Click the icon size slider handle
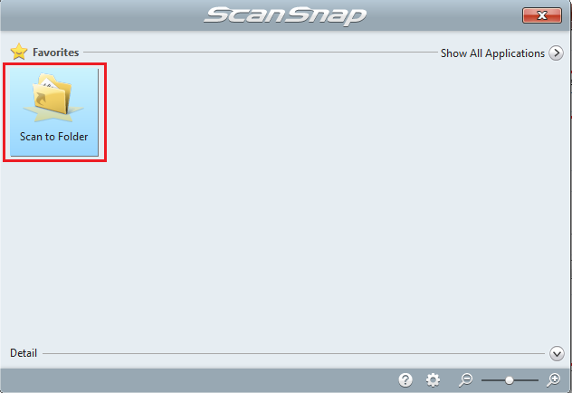The image size is (572, 393). click(x=510, y=380)
